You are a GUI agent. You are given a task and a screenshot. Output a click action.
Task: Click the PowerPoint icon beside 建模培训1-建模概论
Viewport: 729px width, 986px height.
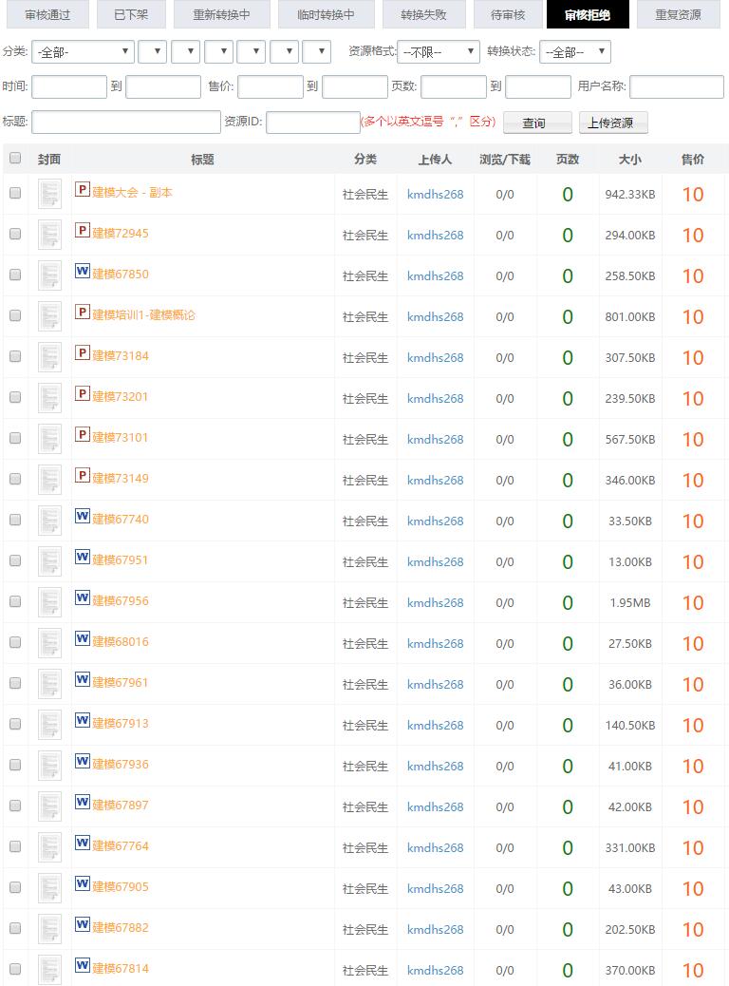(x=83, y=313)
